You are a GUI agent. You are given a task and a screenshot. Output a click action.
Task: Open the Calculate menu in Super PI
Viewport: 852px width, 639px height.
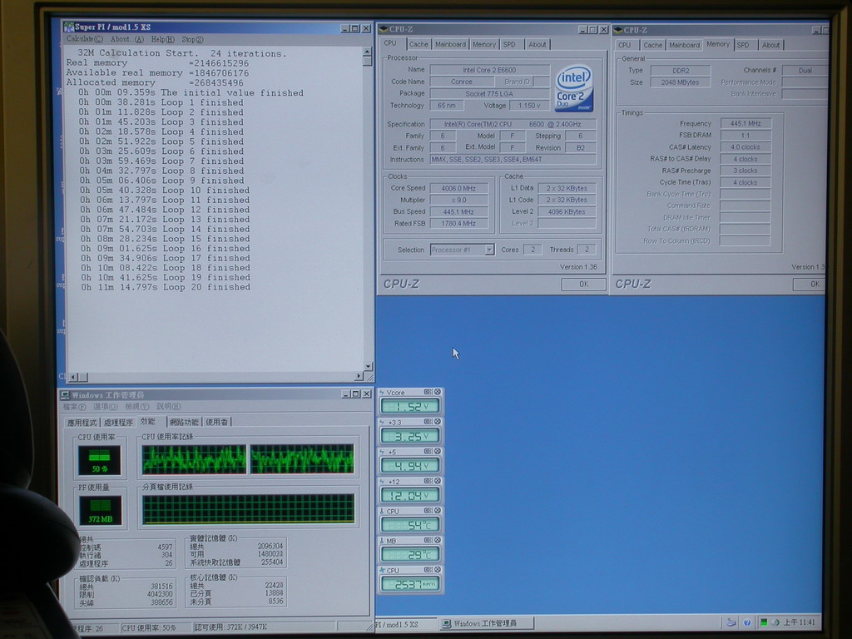pyautogui.click(x=84, y=39)
